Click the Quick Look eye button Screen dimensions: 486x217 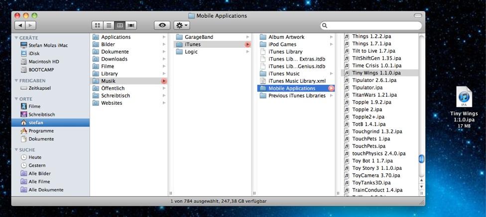(x=162, y=25)
